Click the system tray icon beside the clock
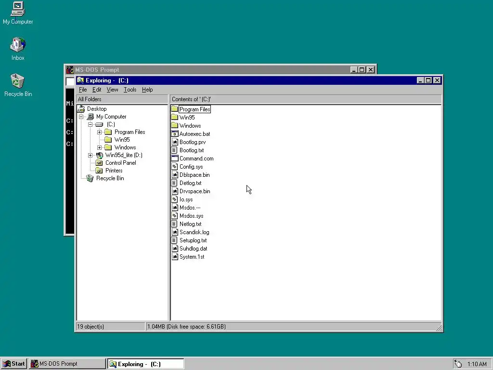Image resolution: width=493 pixels, height=370 pixels. pos(458,364)
